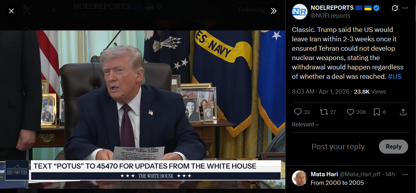Collapse the side panel with double-chevron icon

click(x=274, y=11)
